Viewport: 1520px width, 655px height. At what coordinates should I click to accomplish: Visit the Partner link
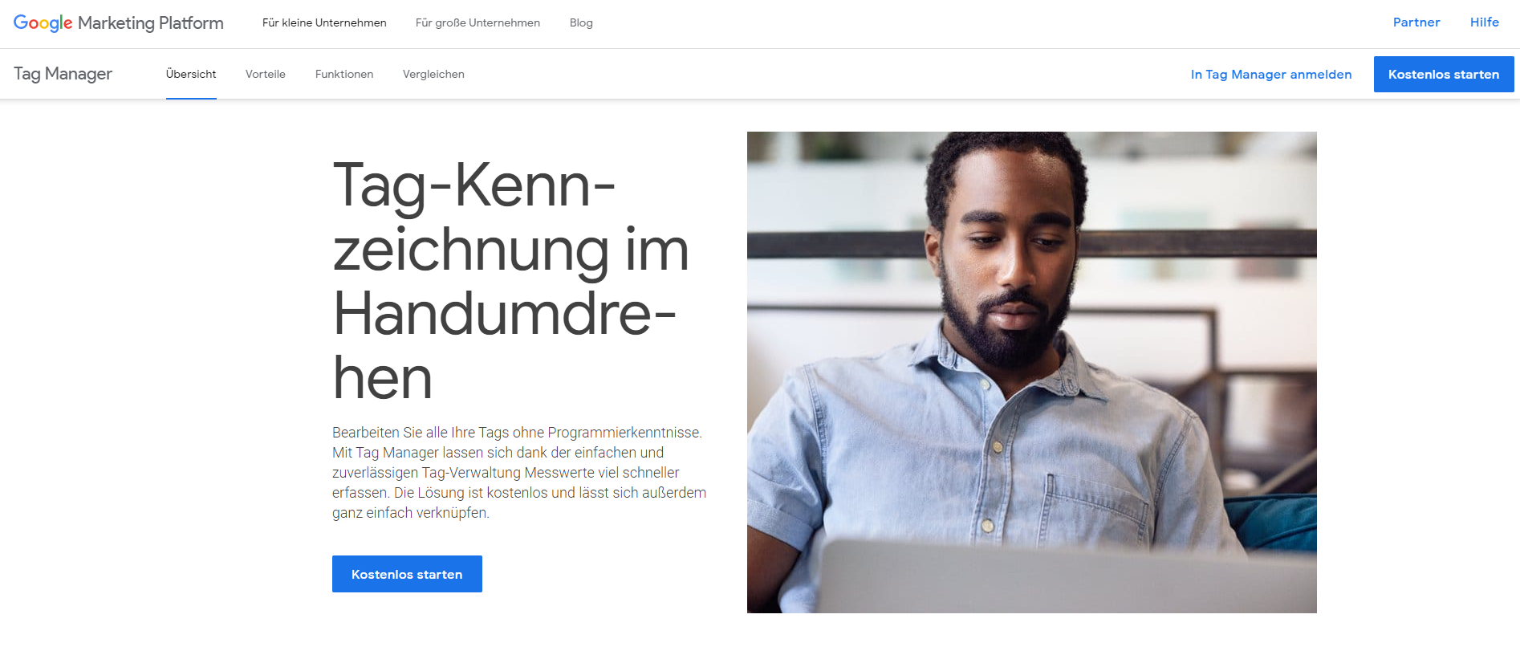click(1416, 22)
